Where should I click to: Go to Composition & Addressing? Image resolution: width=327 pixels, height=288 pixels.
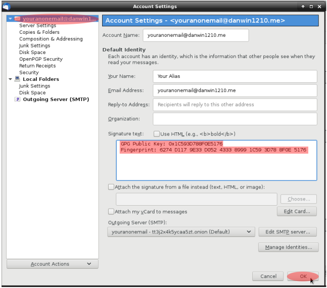point(51,39)
